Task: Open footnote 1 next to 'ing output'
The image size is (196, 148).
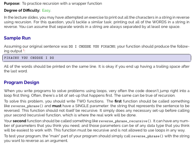Action: pyautogui.click(x=24, y=50)
